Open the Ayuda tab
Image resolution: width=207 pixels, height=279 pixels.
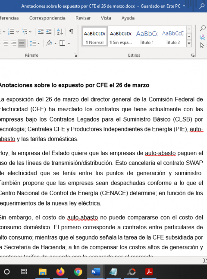[x=128, y=18]
